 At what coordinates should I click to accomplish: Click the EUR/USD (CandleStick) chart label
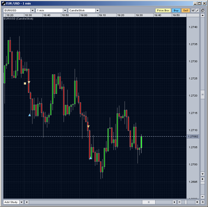point(18,19)
